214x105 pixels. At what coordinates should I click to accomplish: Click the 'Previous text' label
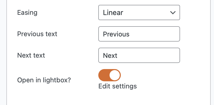pos(37,34)
